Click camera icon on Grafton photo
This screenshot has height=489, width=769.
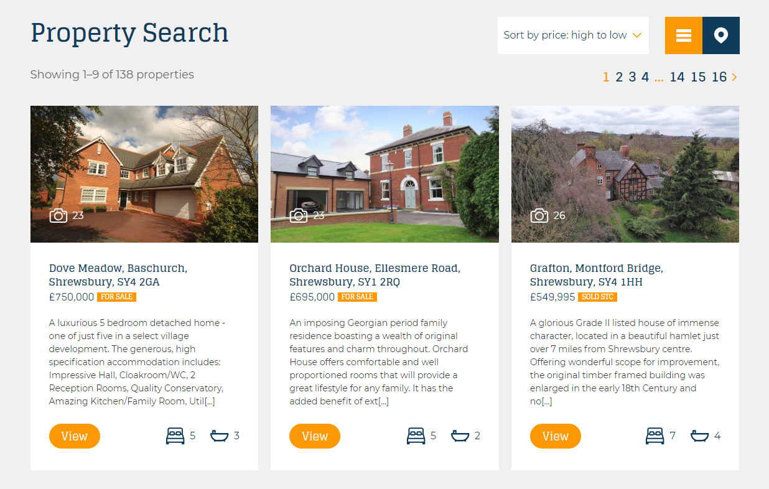[539, 215]
